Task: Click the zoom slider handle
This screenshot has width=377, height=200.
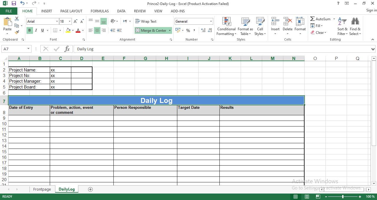Action: pyautogui.click(x=343, y=196)
